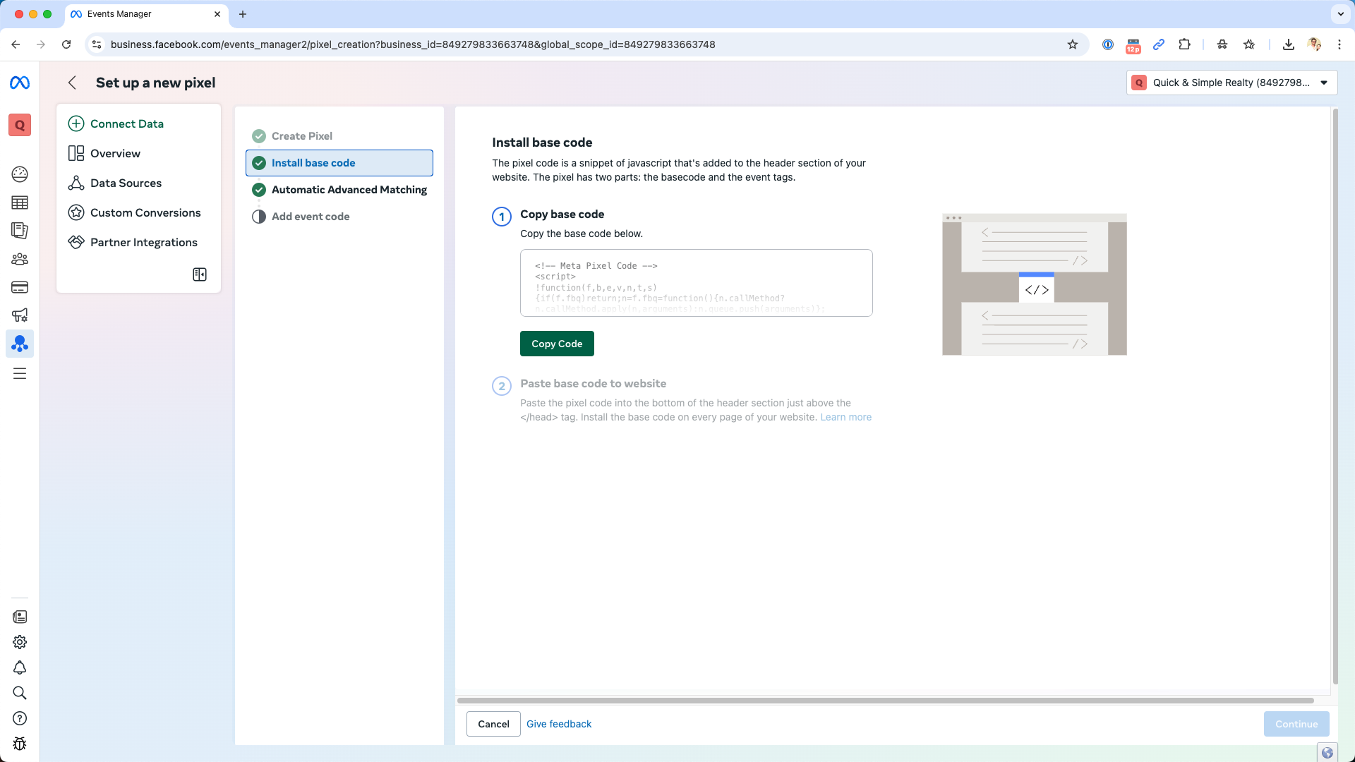Open the Notifications bell in sidebar
The width and height of the screenshot is (1355, 762).
(20, 668)
